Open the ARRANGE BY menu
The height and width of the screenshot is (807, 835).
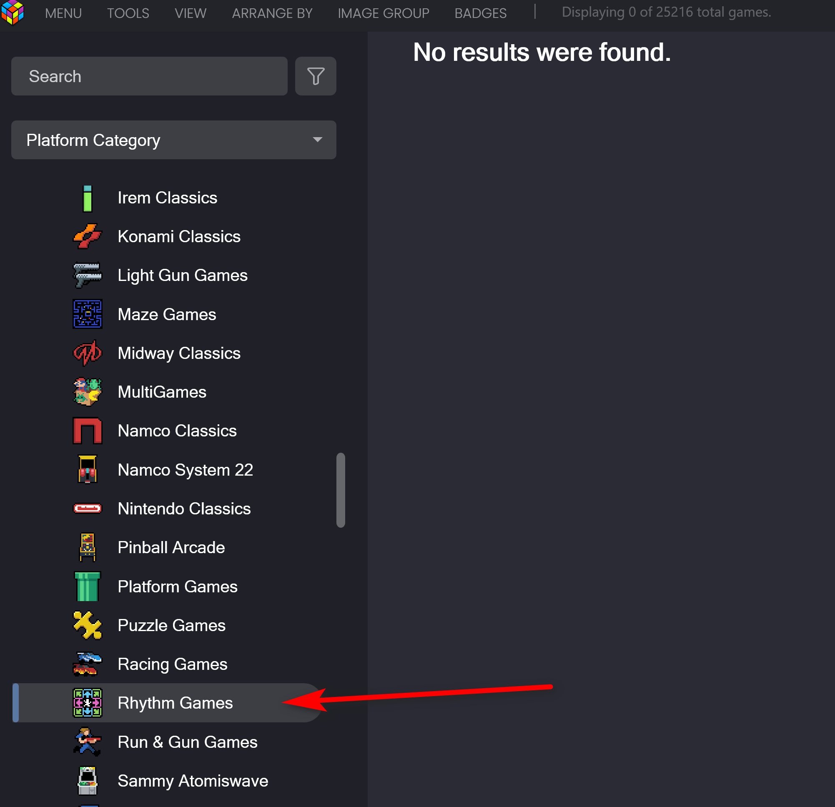272,13
